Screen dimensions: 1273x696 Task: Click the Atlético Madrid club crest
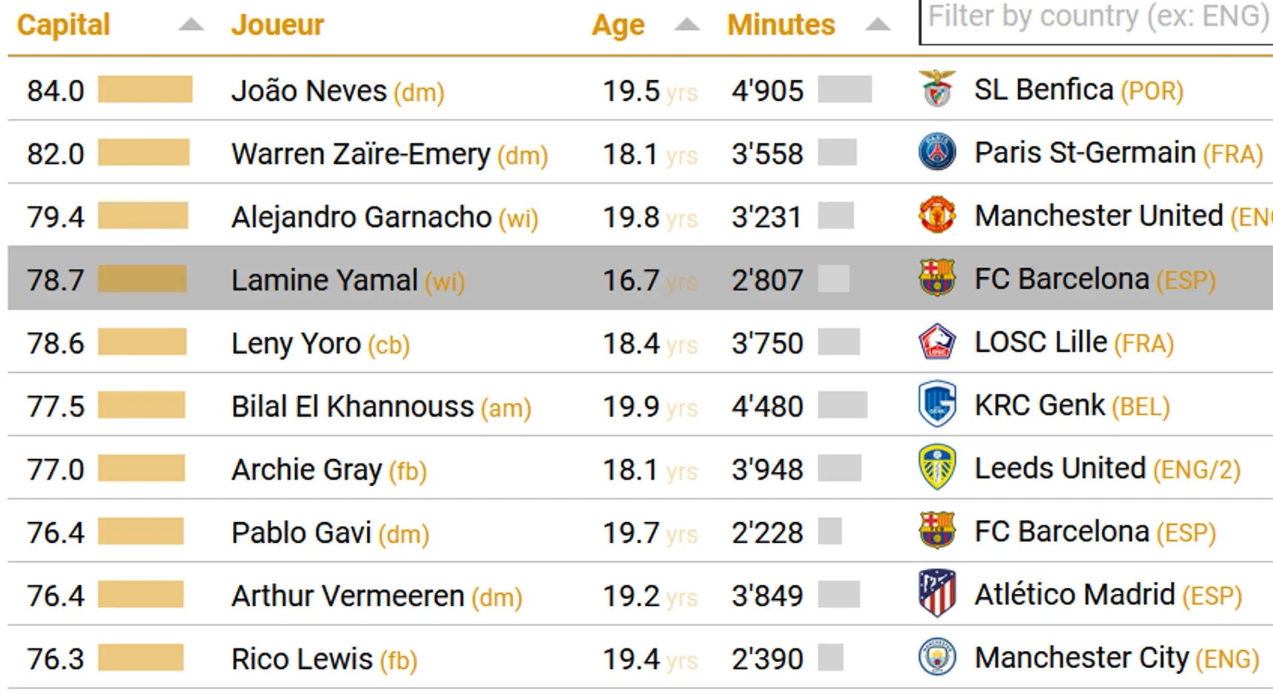point(937,593)
